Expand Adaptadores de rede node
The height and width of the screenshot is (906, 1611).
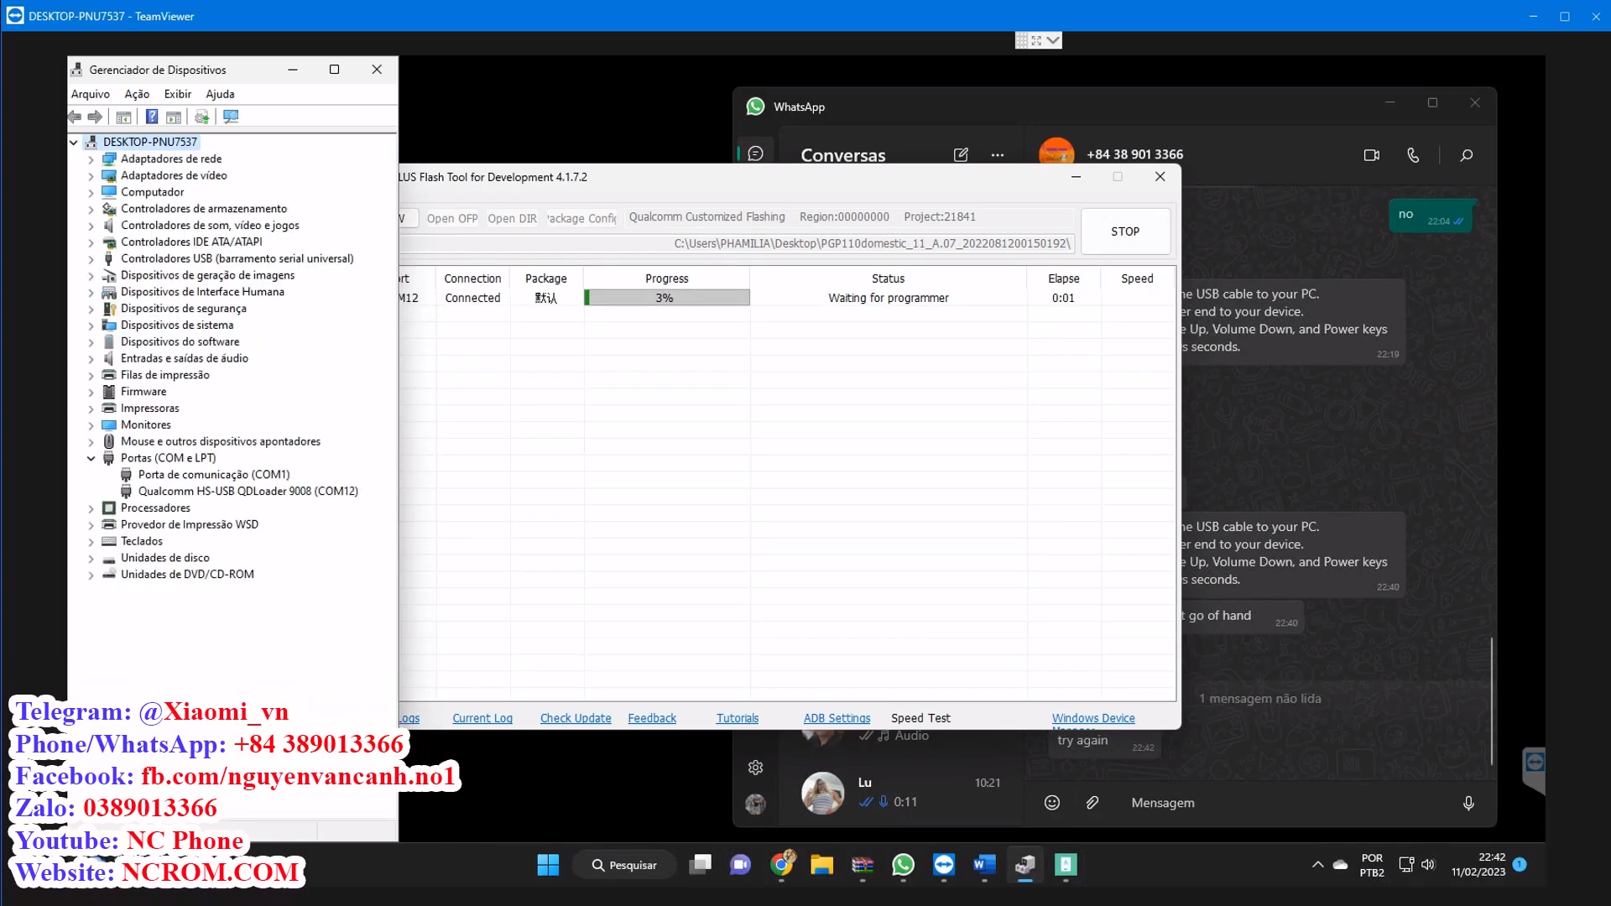tap(91, 159)
